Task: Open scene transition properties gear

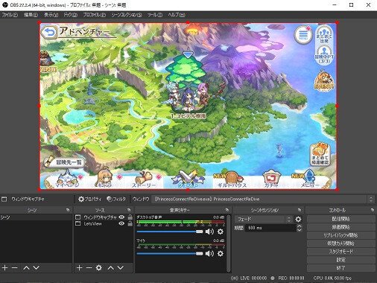Action: point(298,219)
